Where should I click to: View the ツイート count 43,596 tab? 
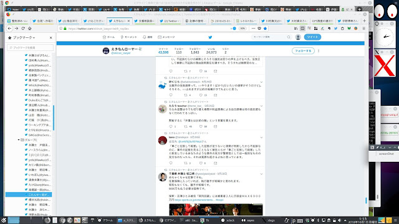[x=163, y=50]
